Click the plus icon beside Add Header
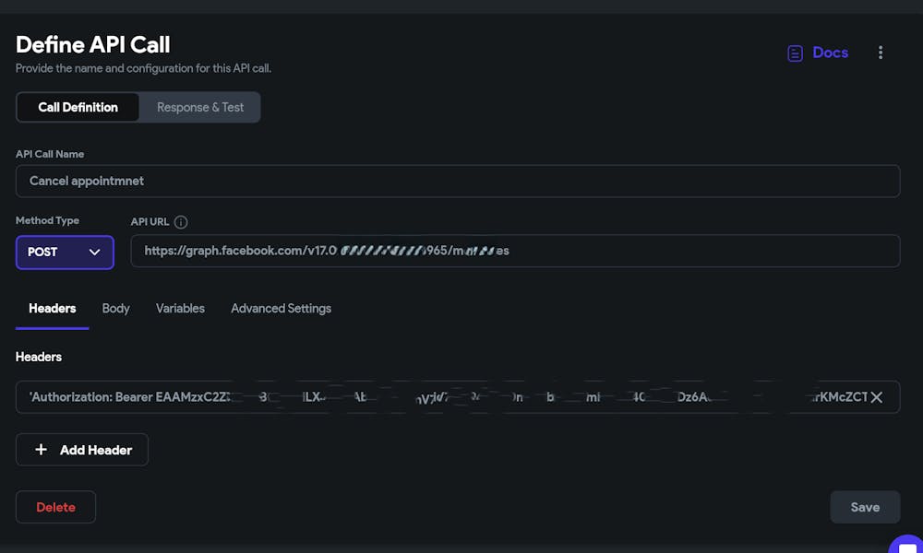Viewport: 923px width, 553px height. pyautogui.click(x=41, y=450)
